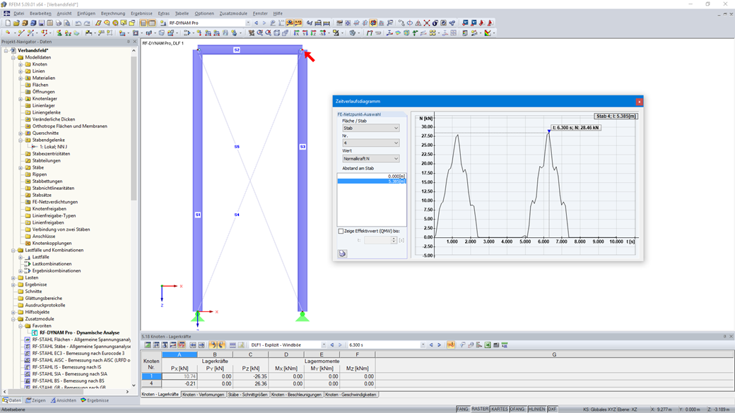The height and width of the screenshot is (413, 735).
Task: Close the Zeitverlaufsdiagramm dialog
Action: pos(639,102)
